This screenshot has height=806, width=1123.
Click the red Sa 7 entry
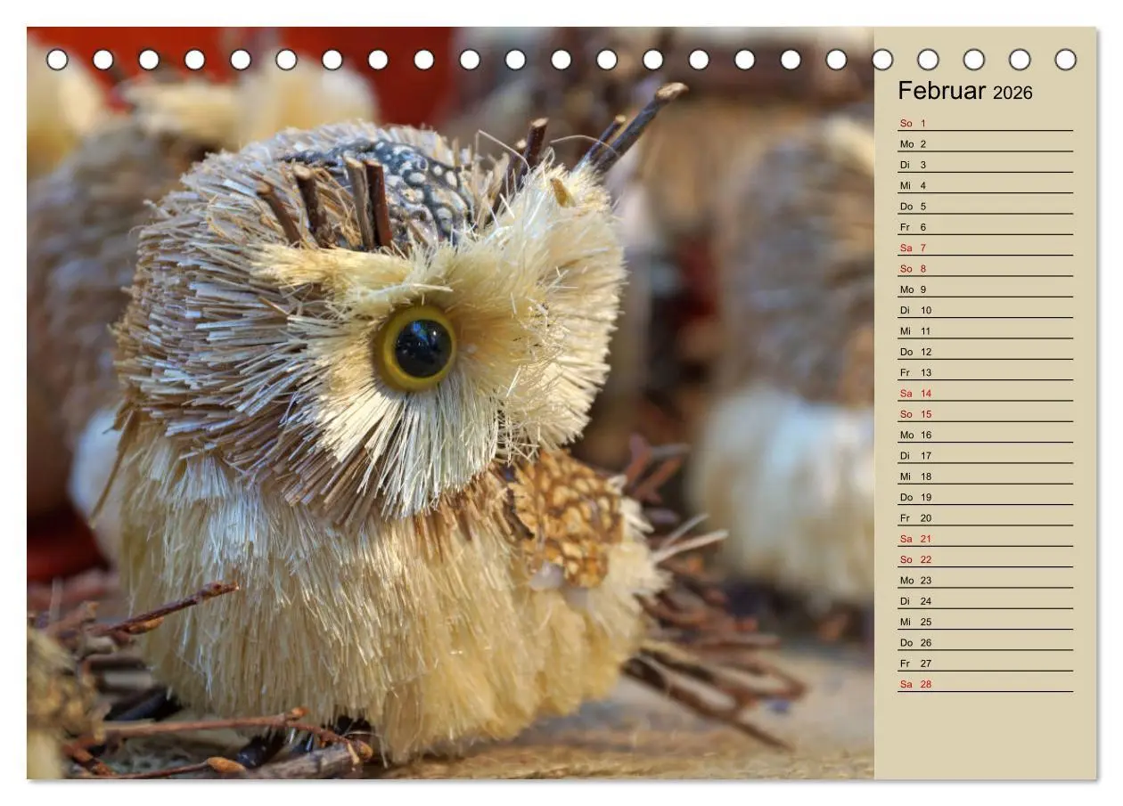(x=985, y=248)
